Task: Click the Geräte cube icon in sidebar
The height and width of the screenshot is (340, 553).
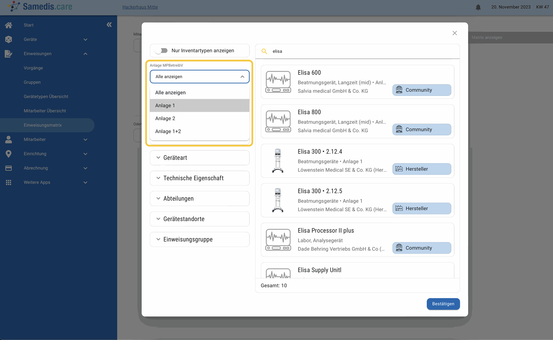Action: pos(9,39)
